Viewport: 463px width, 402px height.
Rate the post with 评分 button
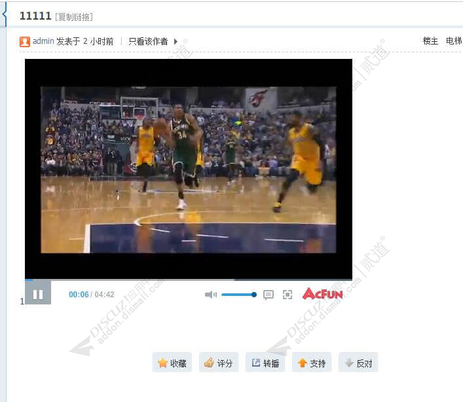[x=219, y=363]
